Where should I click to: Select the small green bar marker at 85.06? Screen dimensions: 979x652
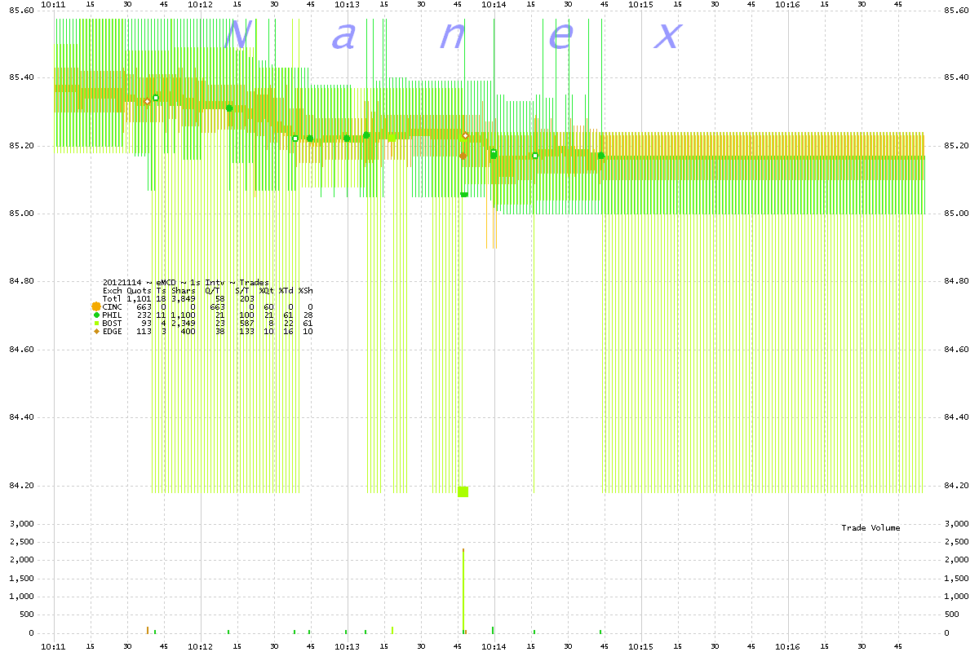tap(464, 194)
